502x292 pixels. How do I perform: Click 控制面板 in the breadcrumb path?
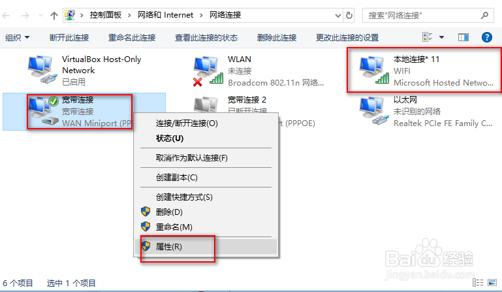(105, 15)
